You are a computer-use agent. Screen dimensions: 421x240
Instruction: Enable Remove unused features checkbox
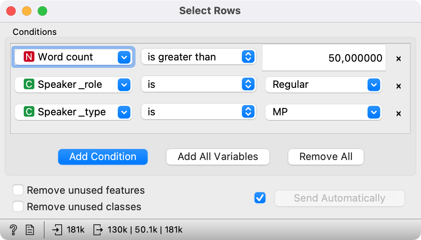(x=18, y=191)
